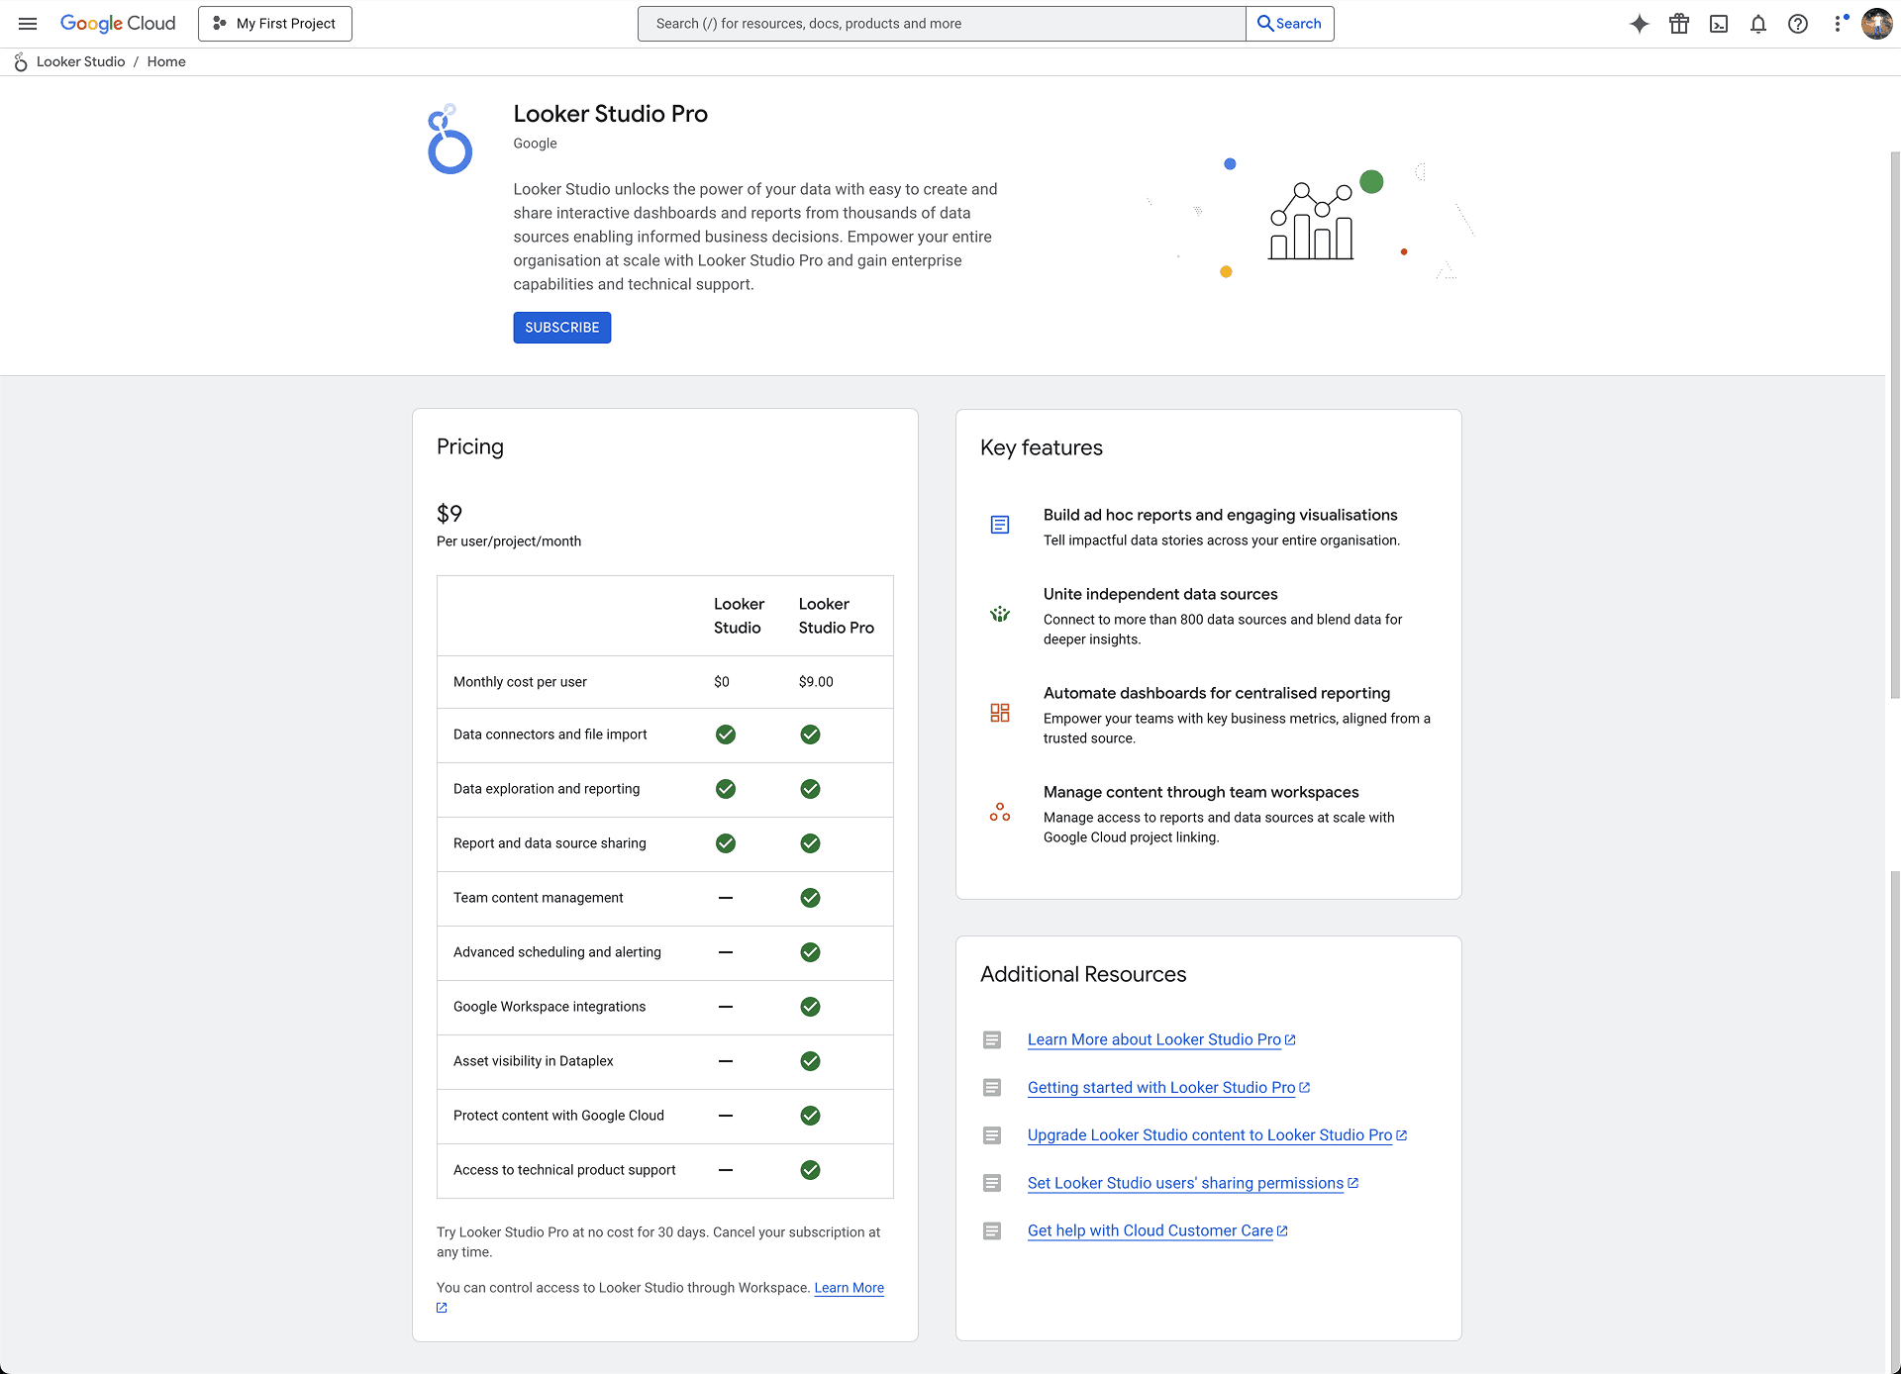Click the Looker Studio breadcrumb

click(x=80, y=61)
